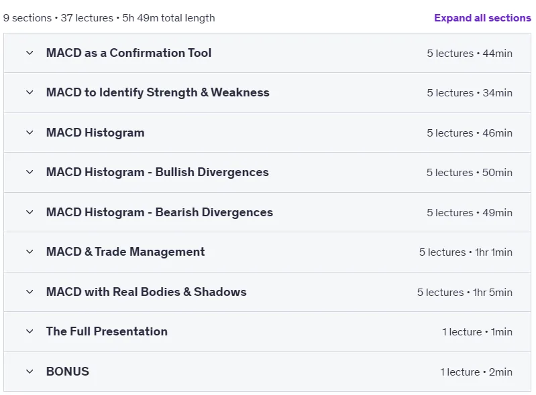Viewport: 536px width, 395px height.
Task: Open the 'MACD Histogram - Bullish Divergences' title
Action: point(157,172)
